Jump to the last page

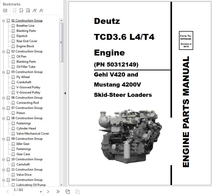[x=58, y=192]
